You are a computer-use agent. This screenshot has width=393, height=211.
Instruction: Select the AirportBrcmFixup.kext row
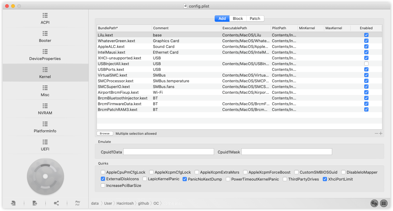pos(239,92)
